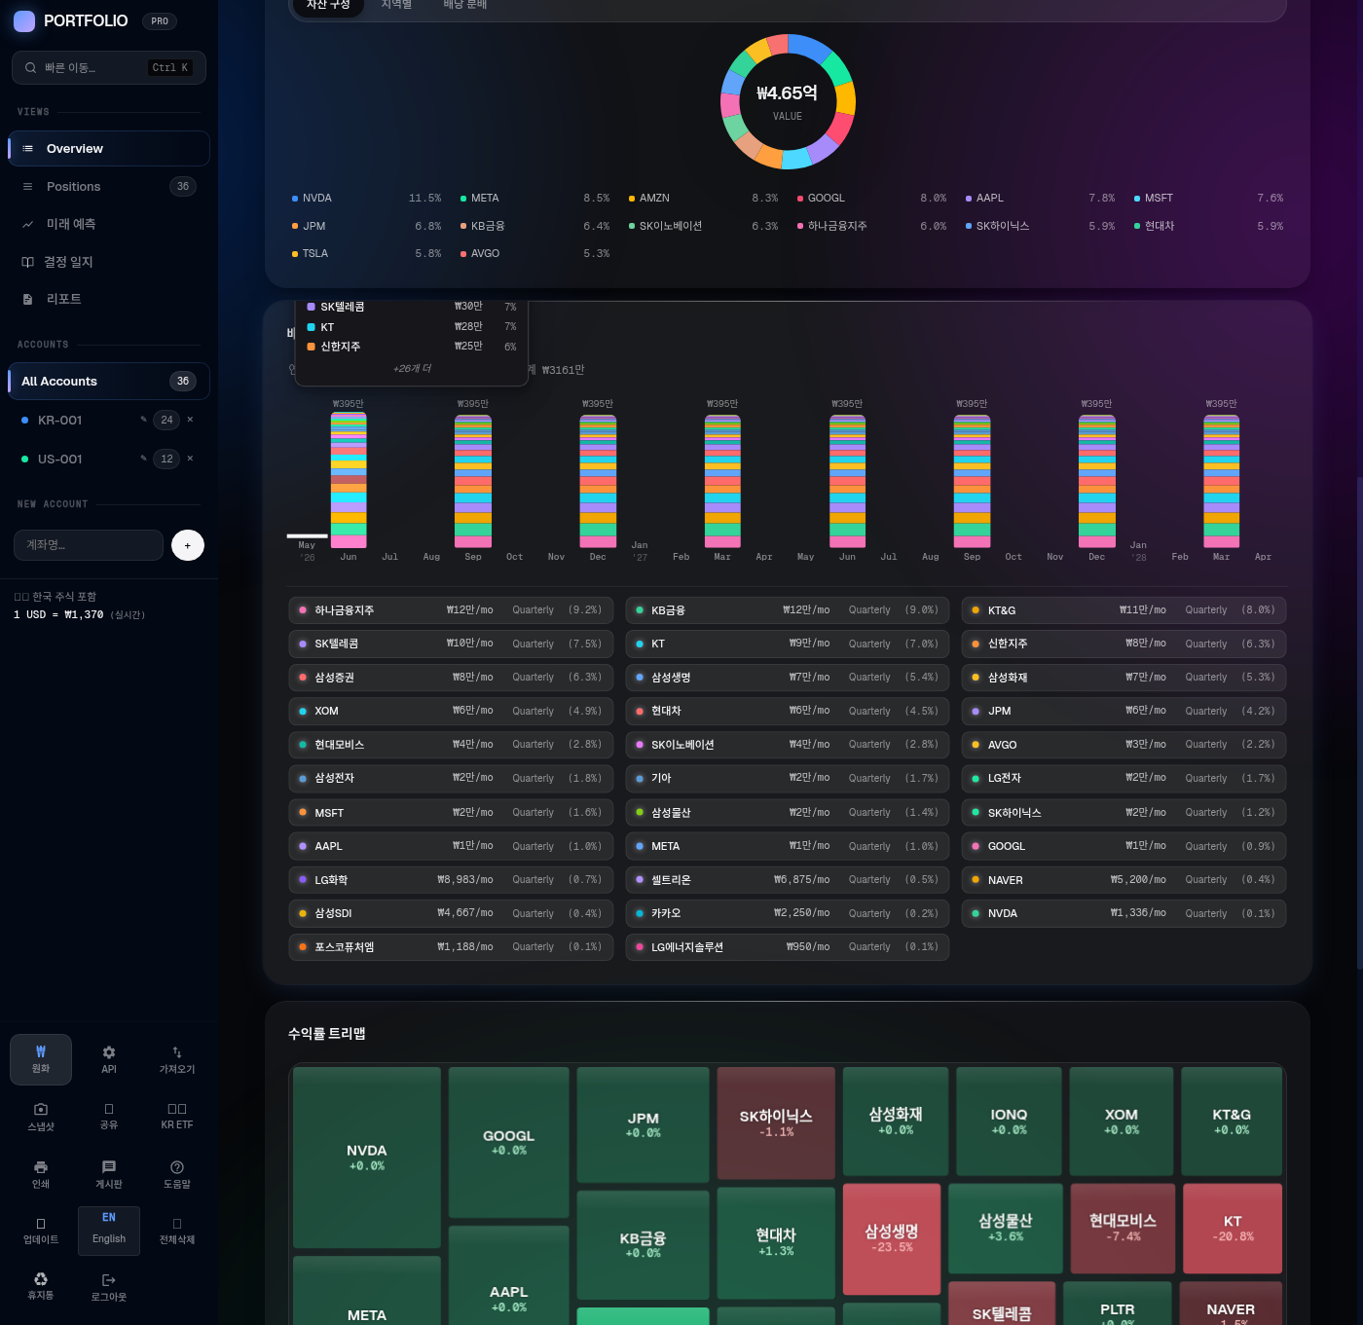Screen dimensions: 1363x1325
Task: Click the PORTFOLIO logo icon
Action: 24,20
